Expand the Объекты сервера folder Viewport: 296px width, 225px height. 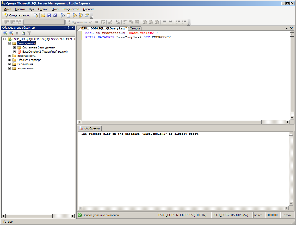pos(9,60)
